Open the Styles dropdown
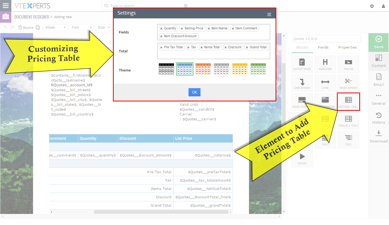Viewport: 389px width, 225px height. (x=55, y=28)
